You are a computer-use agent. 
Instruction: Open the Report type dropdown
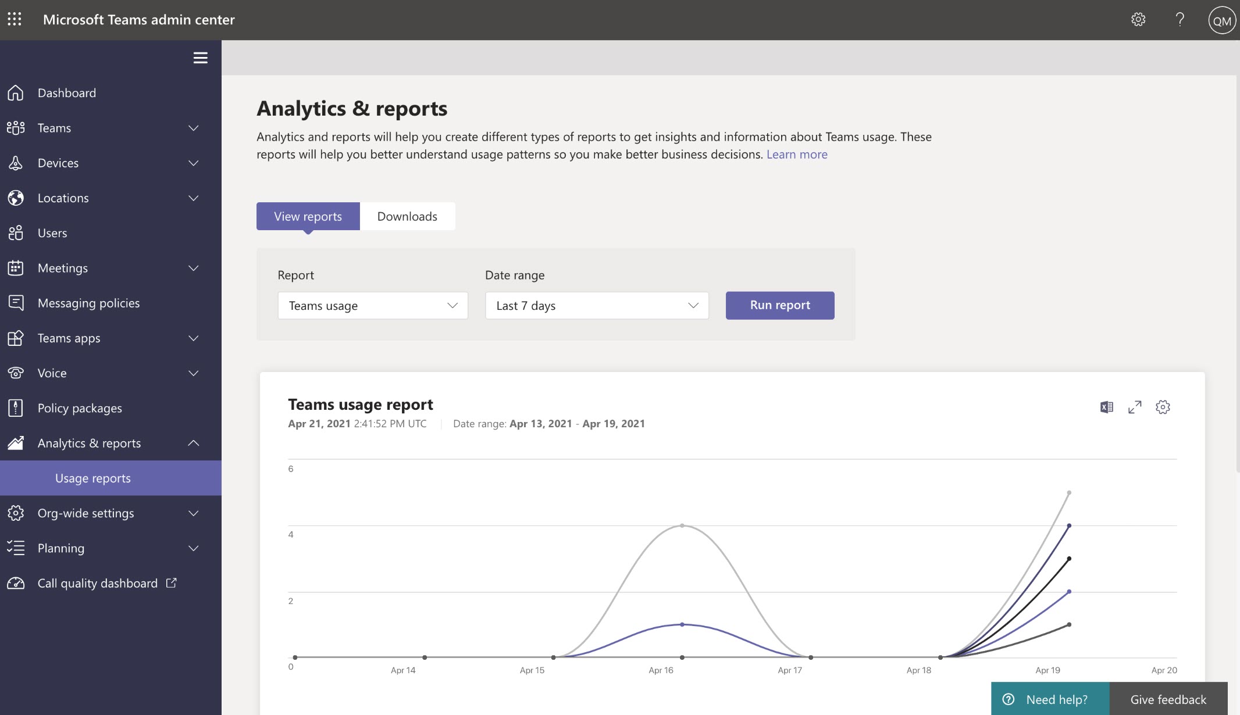[x=372, y=305]
